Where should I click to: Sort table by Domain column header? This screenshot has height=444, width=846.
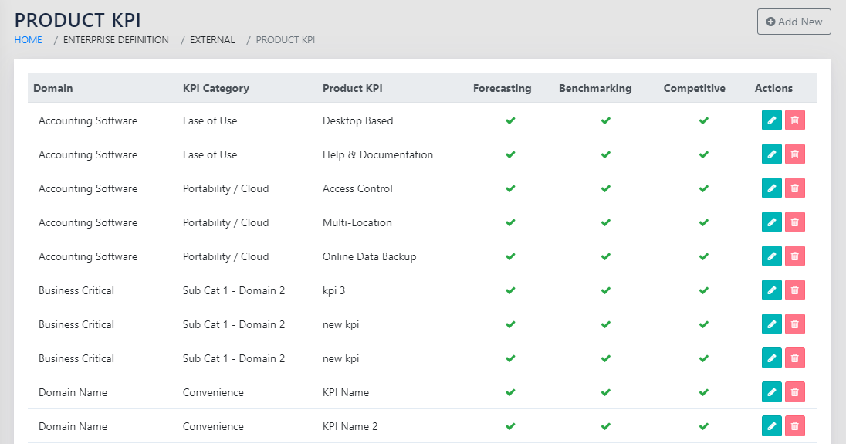(53, 88)
